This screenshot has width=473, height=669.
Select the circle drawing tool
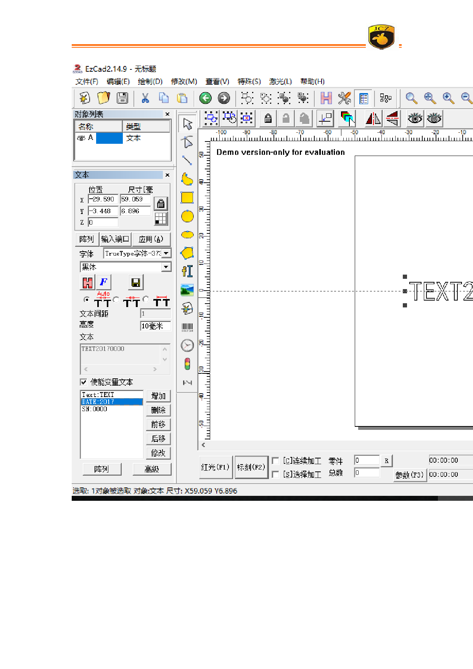187,216
